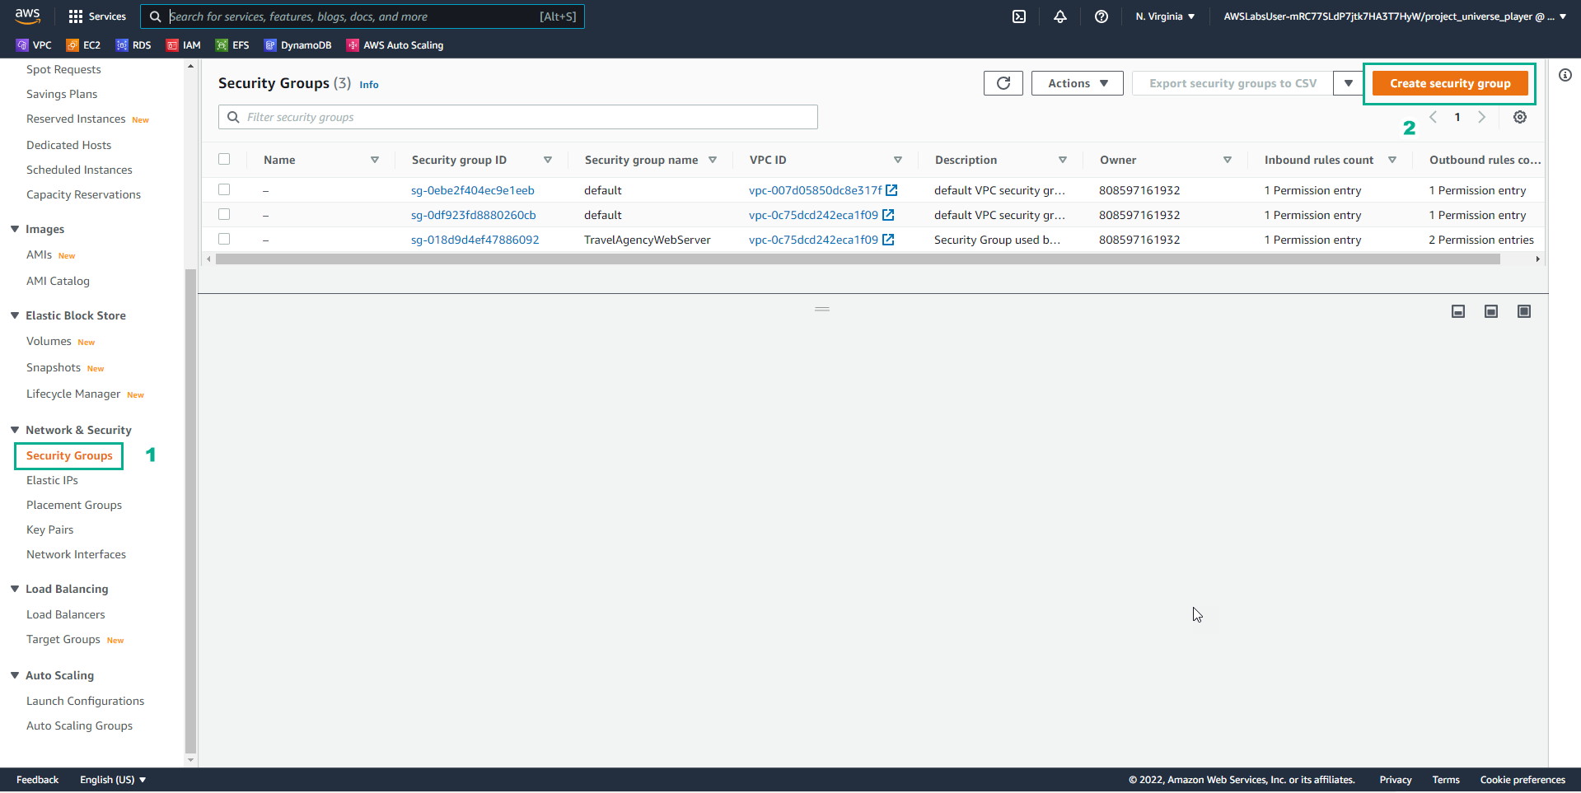1581x793 pixels.
Task: Open the VPC shortcut in favorites bar
Action: tap(34, 45)
